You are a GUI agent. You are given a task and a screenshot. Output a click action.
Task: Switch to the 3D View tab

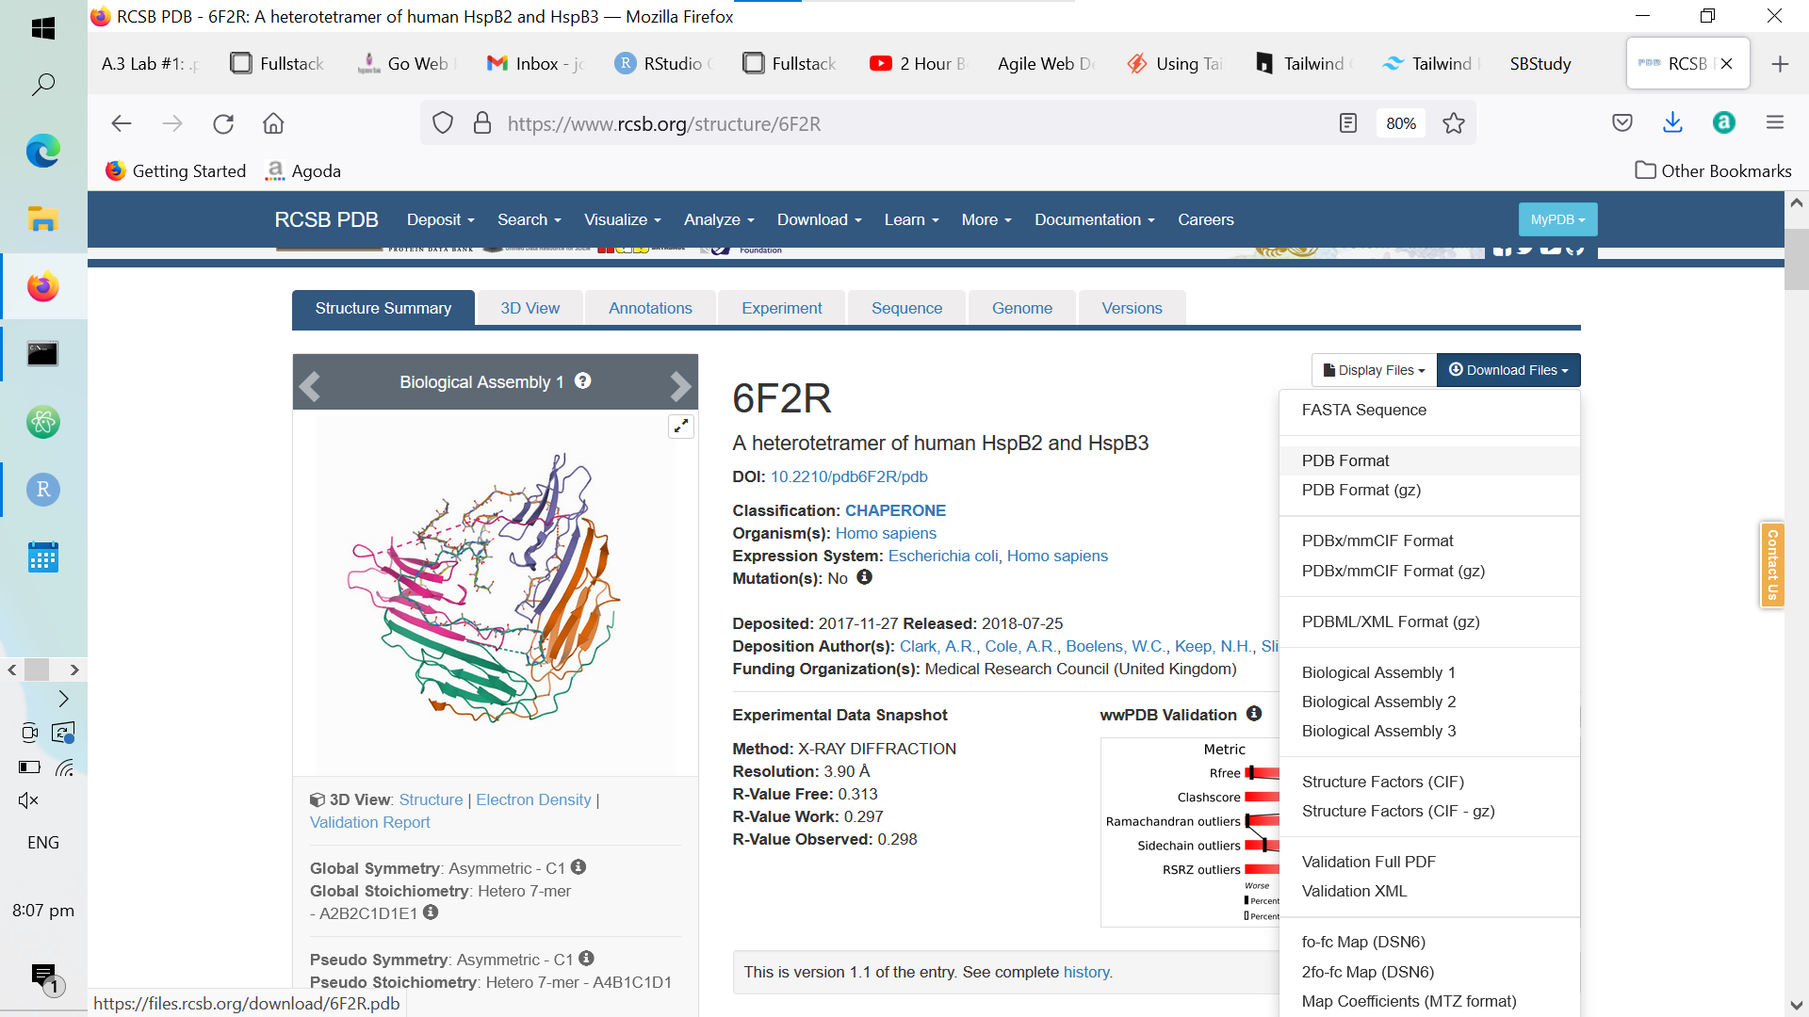[530, 308]
